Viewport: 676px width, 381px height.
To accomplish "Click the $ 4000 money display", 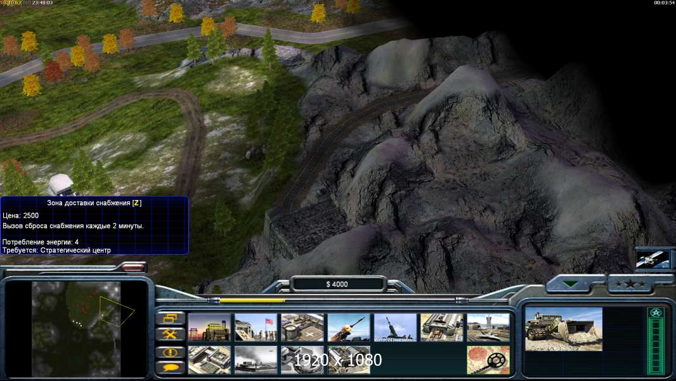I will [337, 284].
